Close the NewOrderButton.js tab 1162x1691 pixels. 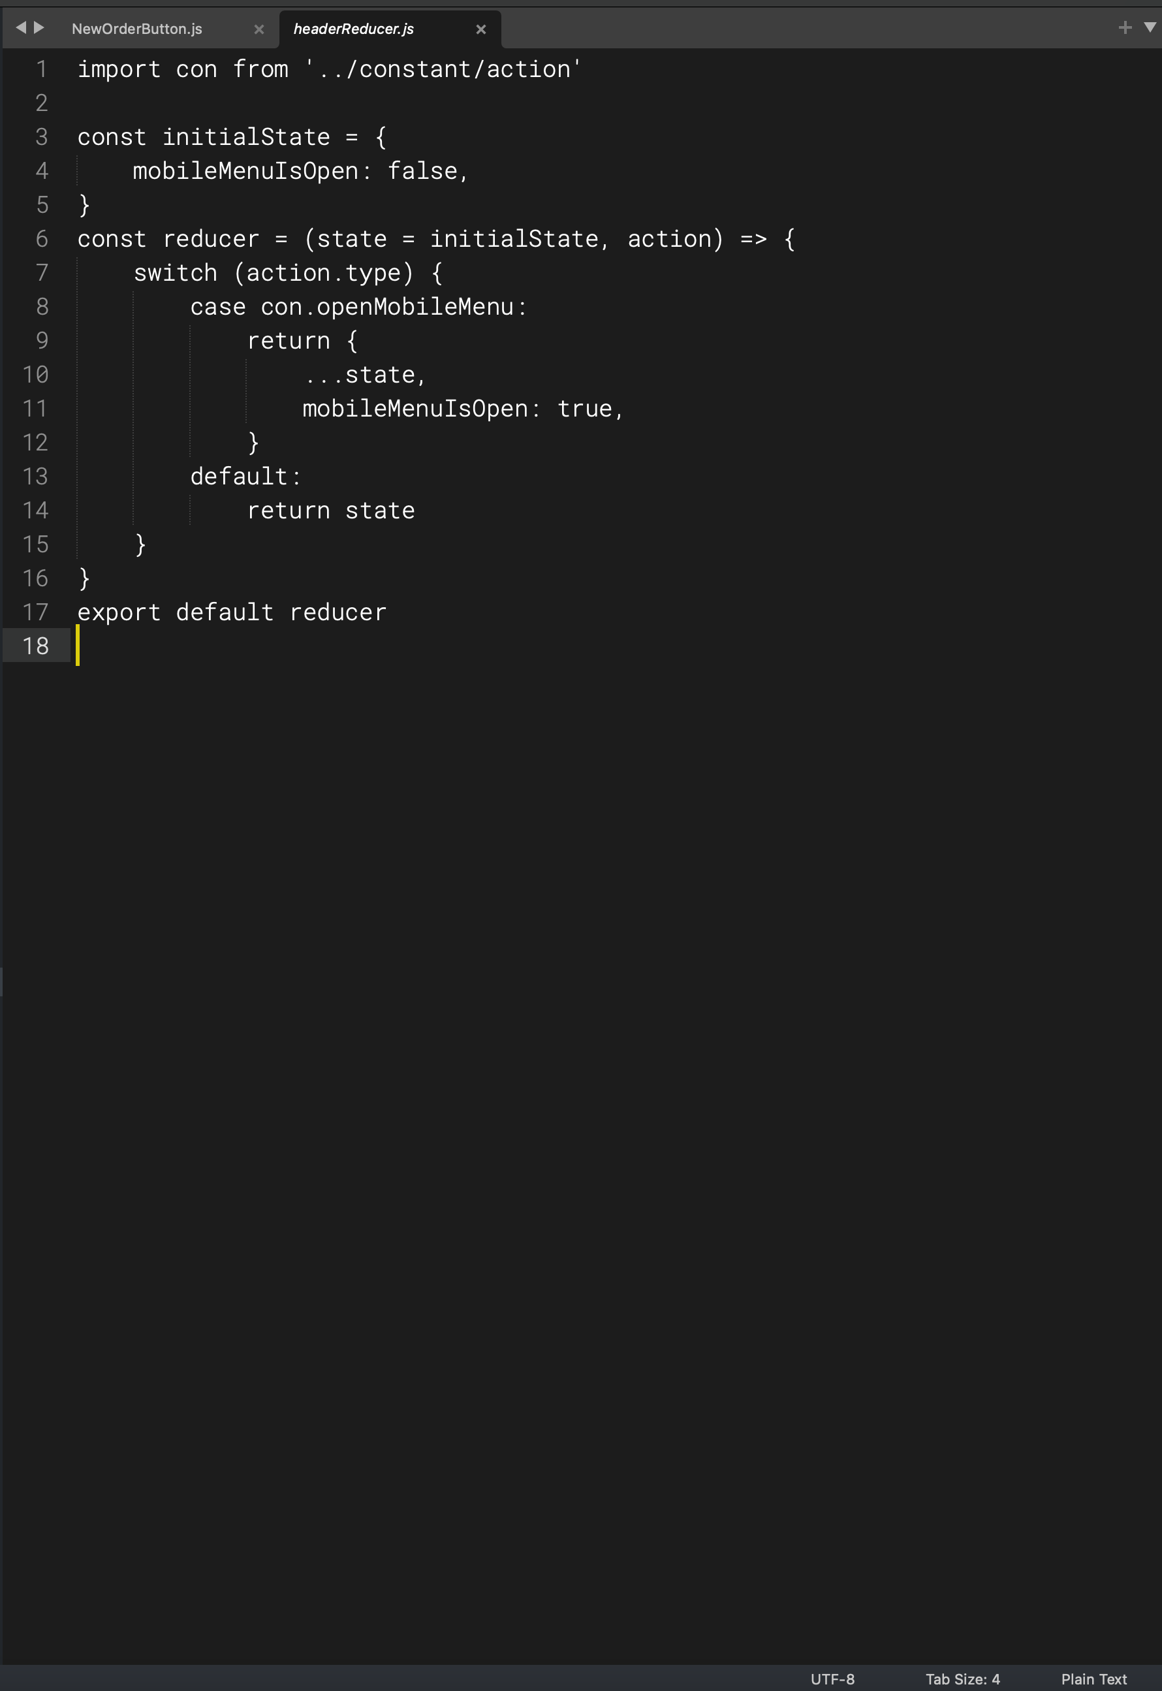click(259, 30)
